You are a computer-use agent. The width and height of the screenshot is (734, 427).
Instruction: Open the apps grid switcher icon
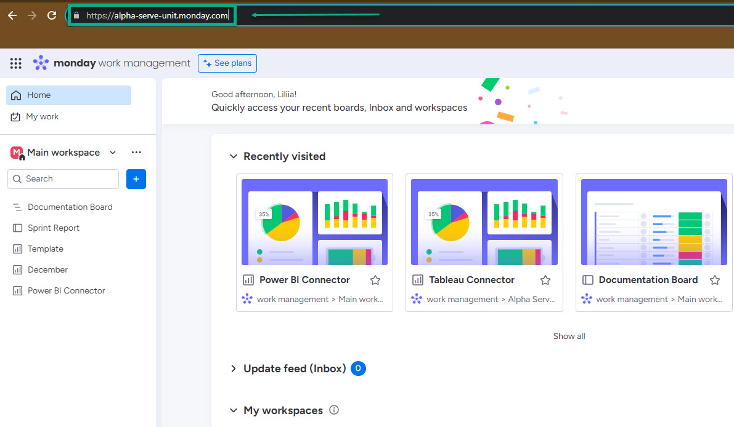pyautogui.click(x=16, y=63)
